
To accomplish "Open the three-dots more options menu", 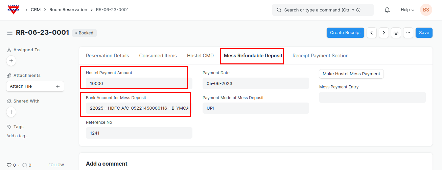I will click(408, 33).
